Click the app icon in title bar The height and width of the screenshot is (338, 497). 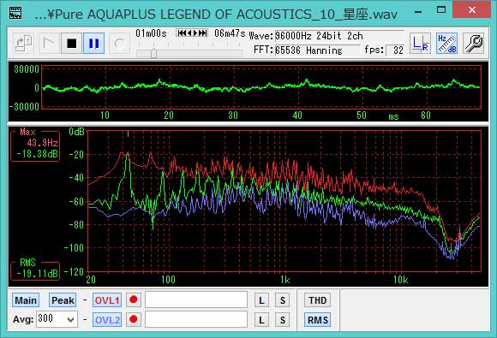(15, 13)
